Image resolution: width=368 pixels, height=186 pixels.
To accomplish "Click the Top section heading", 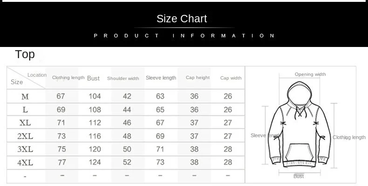I will point(25,54).
